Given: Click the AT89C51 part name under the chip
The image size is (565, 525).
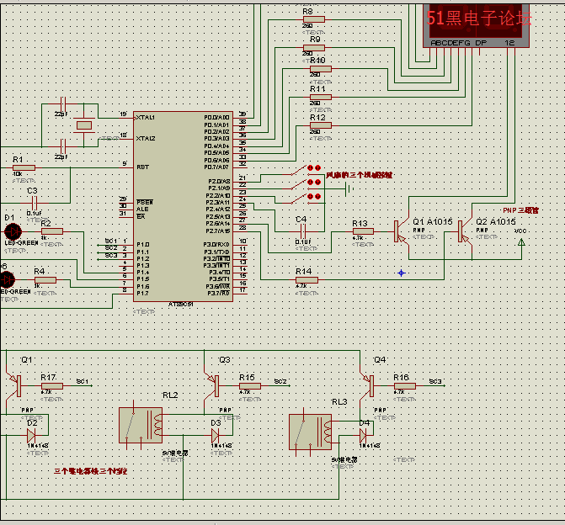Looking at the screenshot, I should pos(181,305).
